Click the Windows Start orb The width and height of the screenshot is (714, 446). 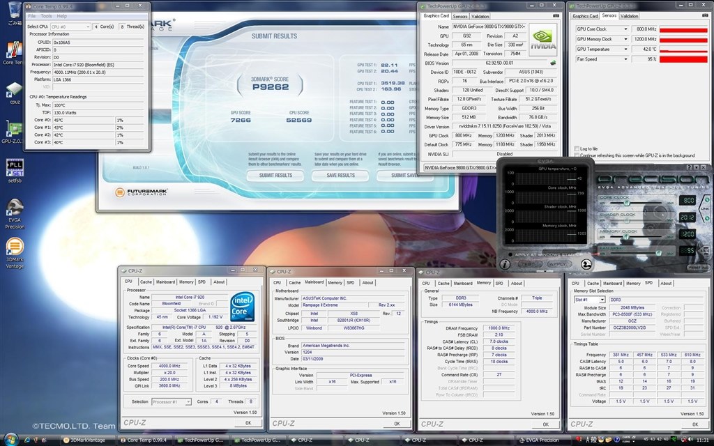pos(10,439)
